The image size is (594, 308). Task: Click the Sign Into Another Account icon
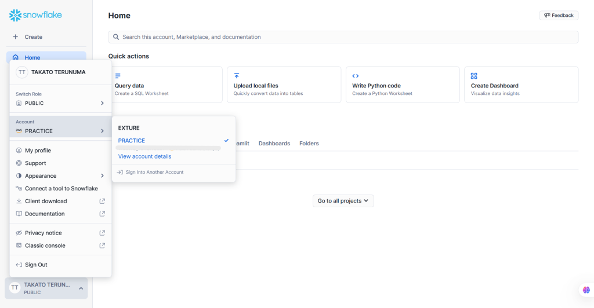pyautogui.click(x=120, y=172)
